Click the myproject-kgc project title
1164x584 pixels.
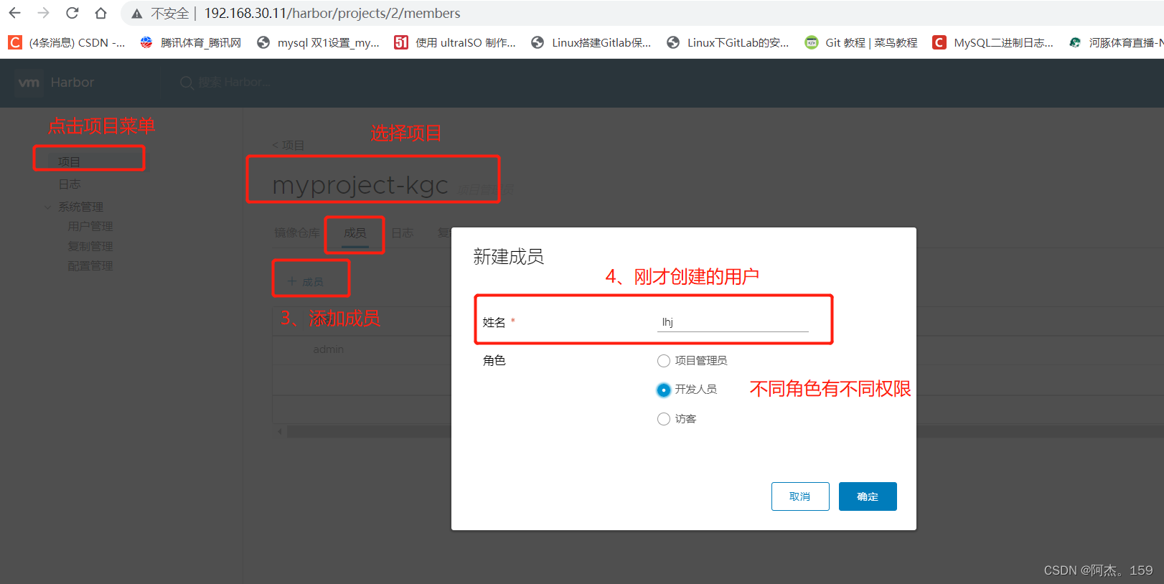click(360, 185)
